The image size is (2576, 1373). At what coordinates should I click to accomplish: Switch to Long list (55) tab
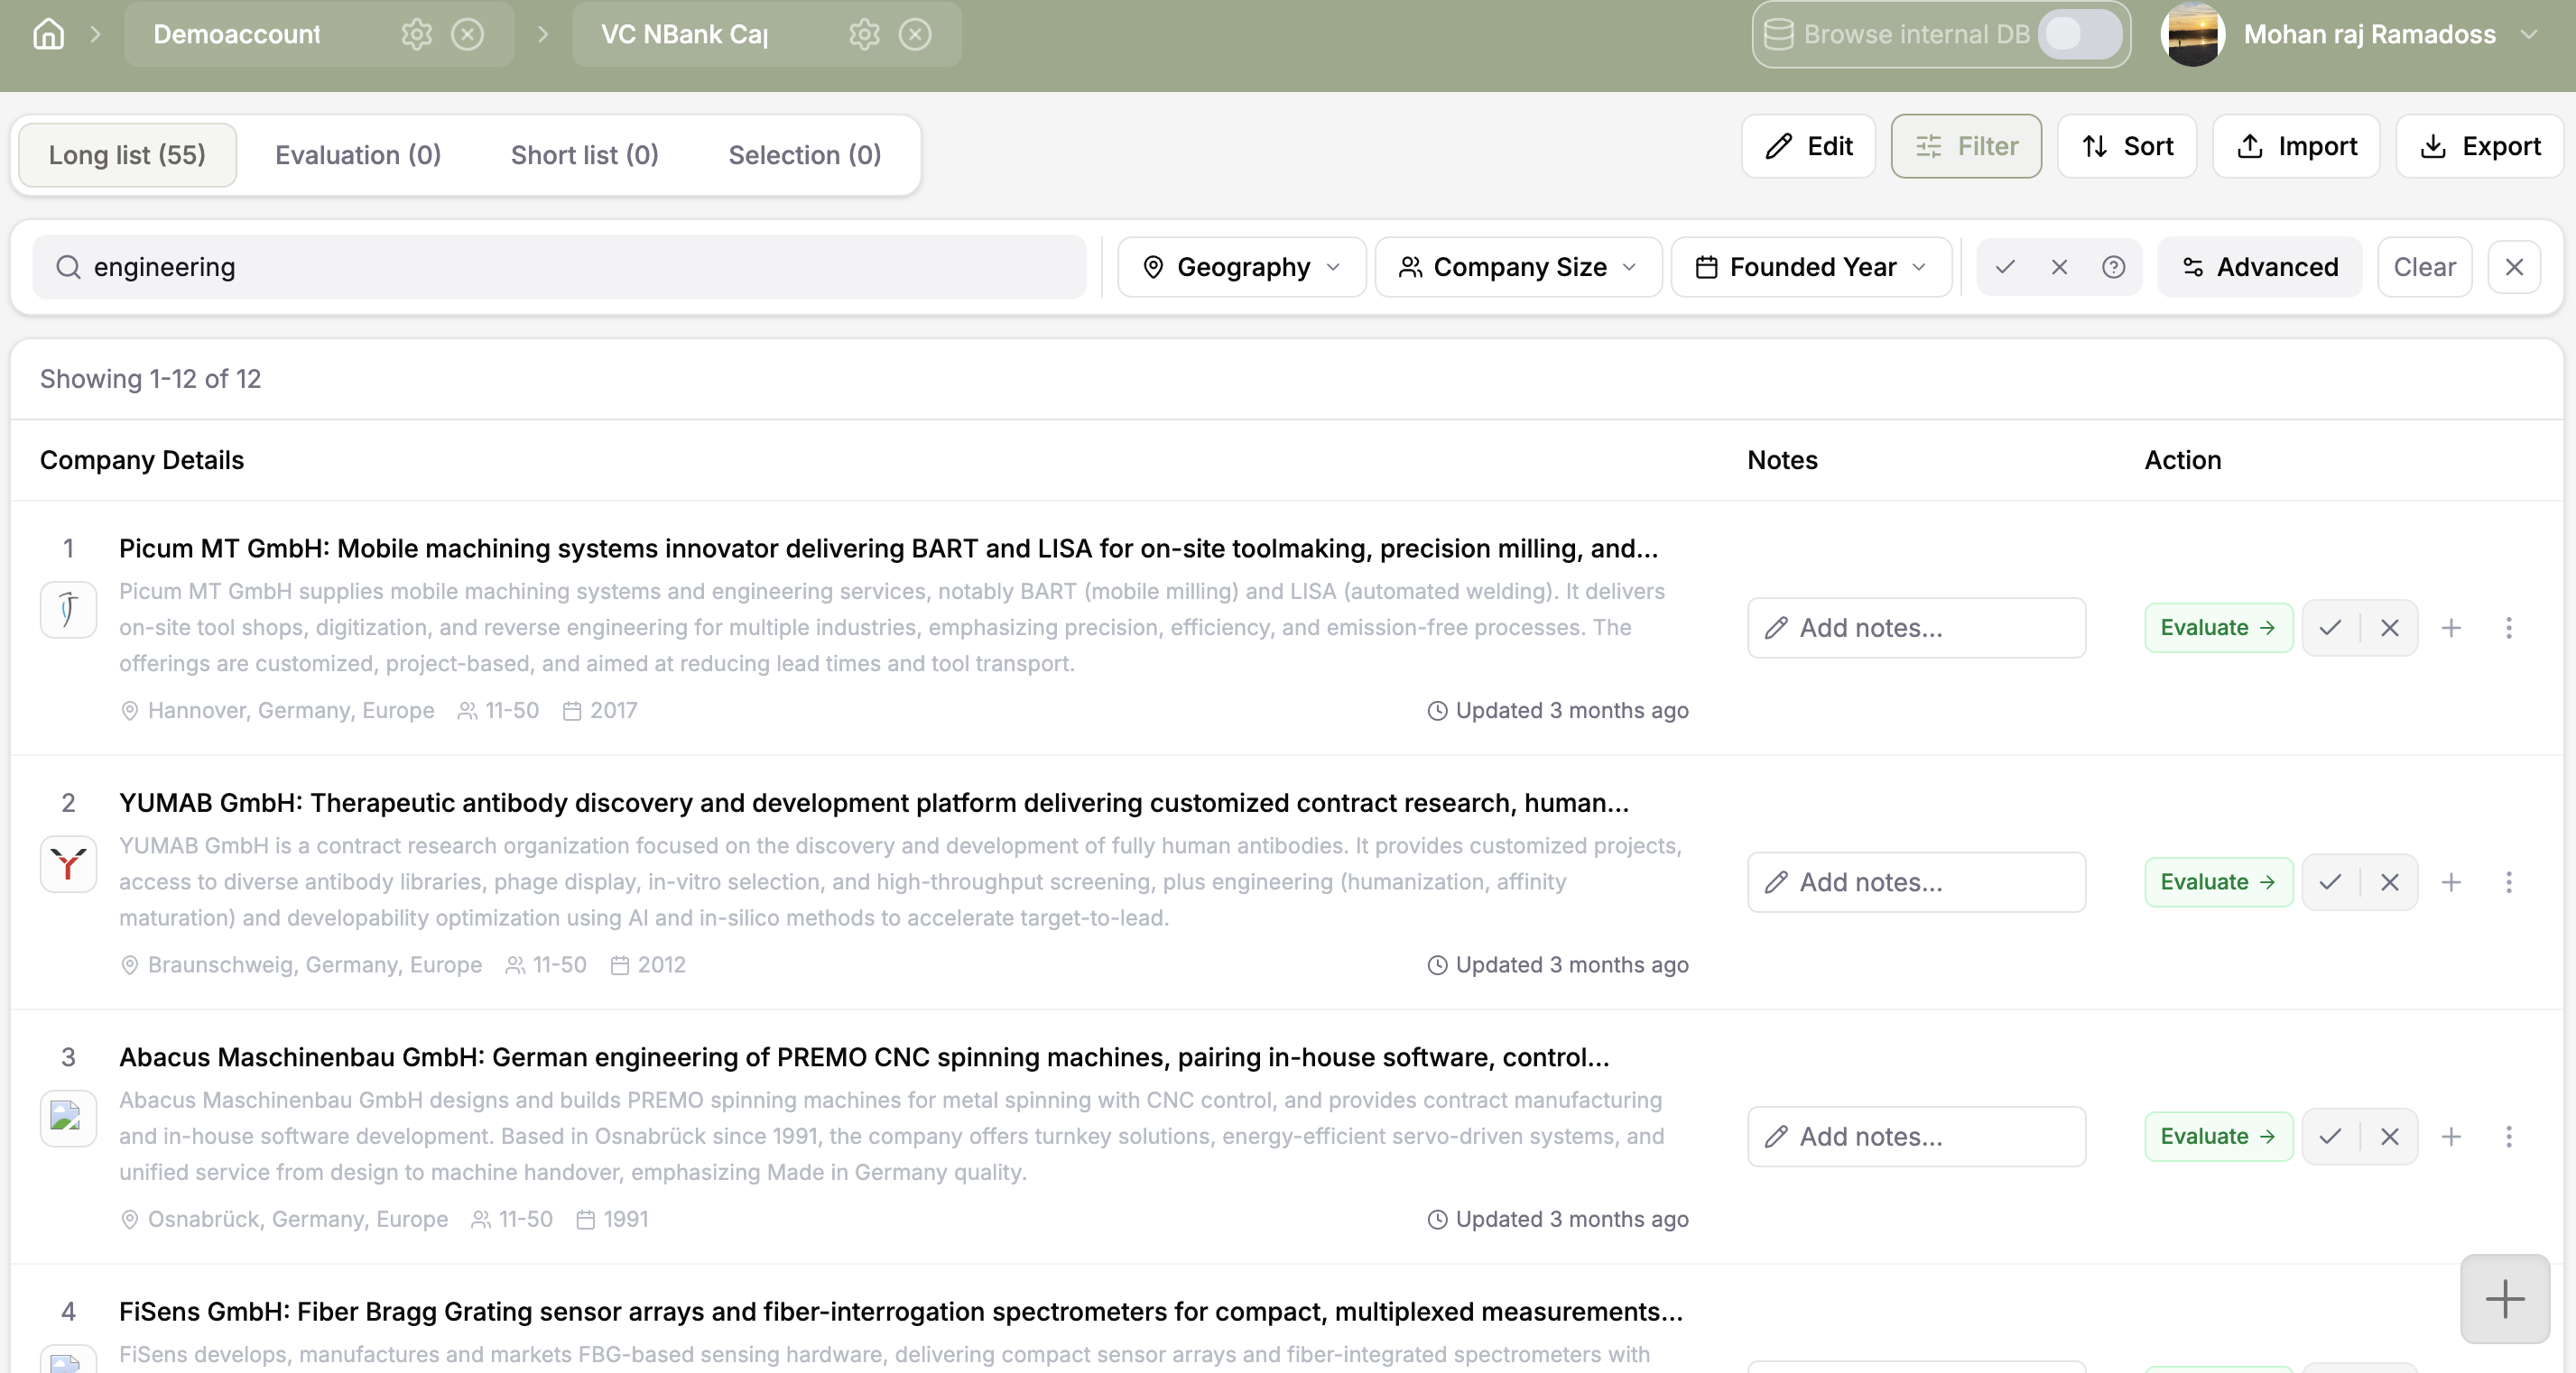tap(127, 155)
